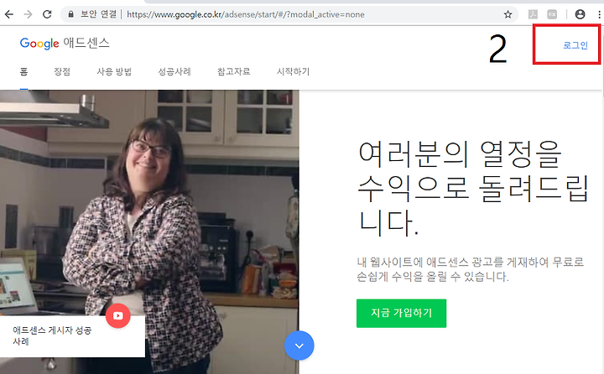This screenshot has height=374, width=604.
Task: Select the 시작하기 tab
Action: pos(293,71)
